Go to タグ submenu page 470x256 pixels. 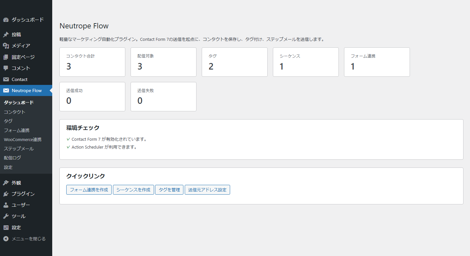(26, 121)
